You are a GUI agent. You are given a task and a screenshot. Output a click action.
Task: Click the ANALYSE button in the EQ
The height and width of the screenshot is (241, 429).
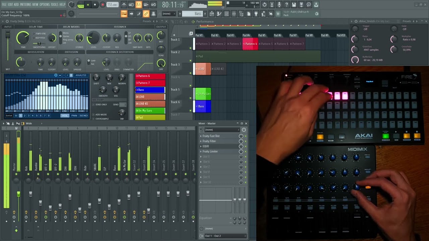[81, 75]
